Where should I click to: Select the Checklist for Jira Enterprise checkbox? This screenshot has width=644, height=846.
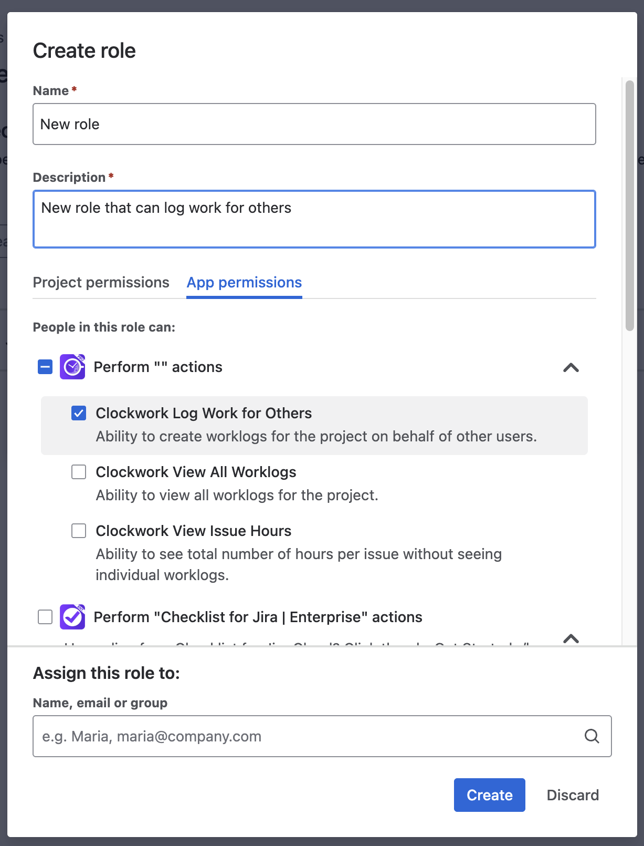(45, 617)
